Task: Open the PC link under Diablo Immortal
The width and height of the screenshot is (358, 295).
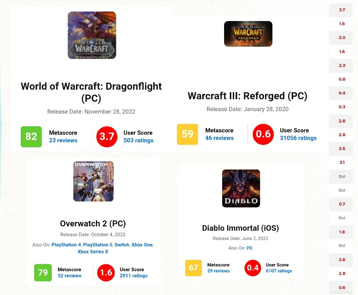Action: click(249, 248)
